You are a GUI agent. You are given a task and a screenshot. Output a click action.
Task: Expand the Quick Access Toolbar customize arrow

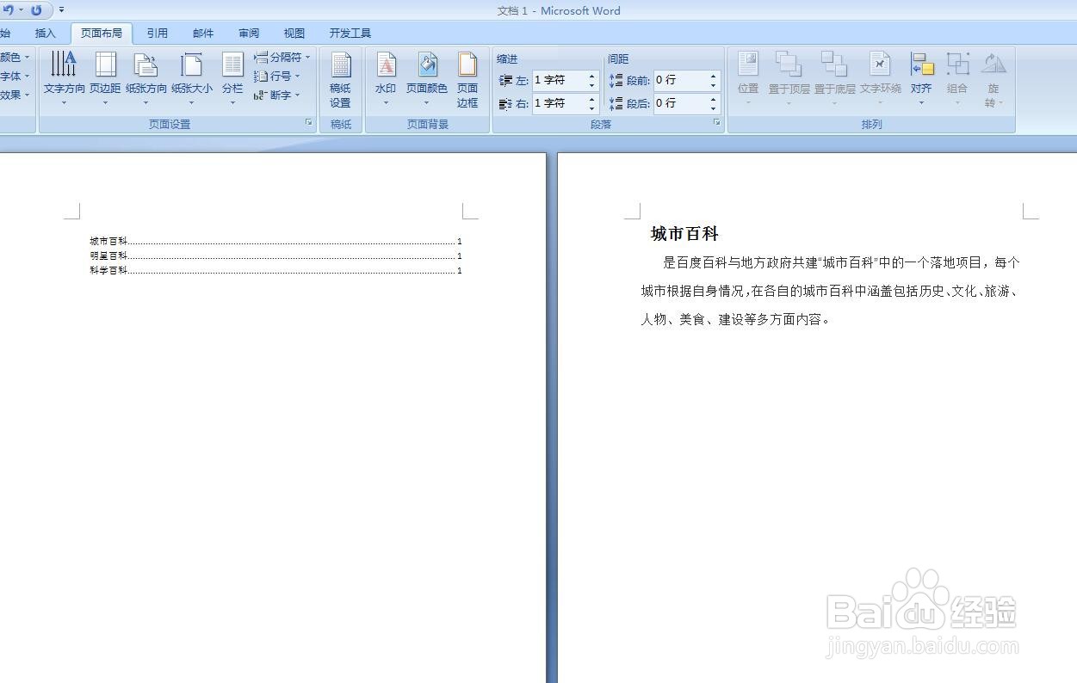(60, 10)
